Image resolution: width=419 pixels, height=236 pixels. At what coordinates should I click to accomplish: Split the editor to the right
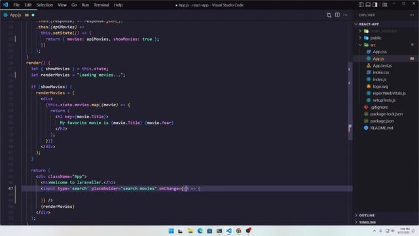[338, 15]
